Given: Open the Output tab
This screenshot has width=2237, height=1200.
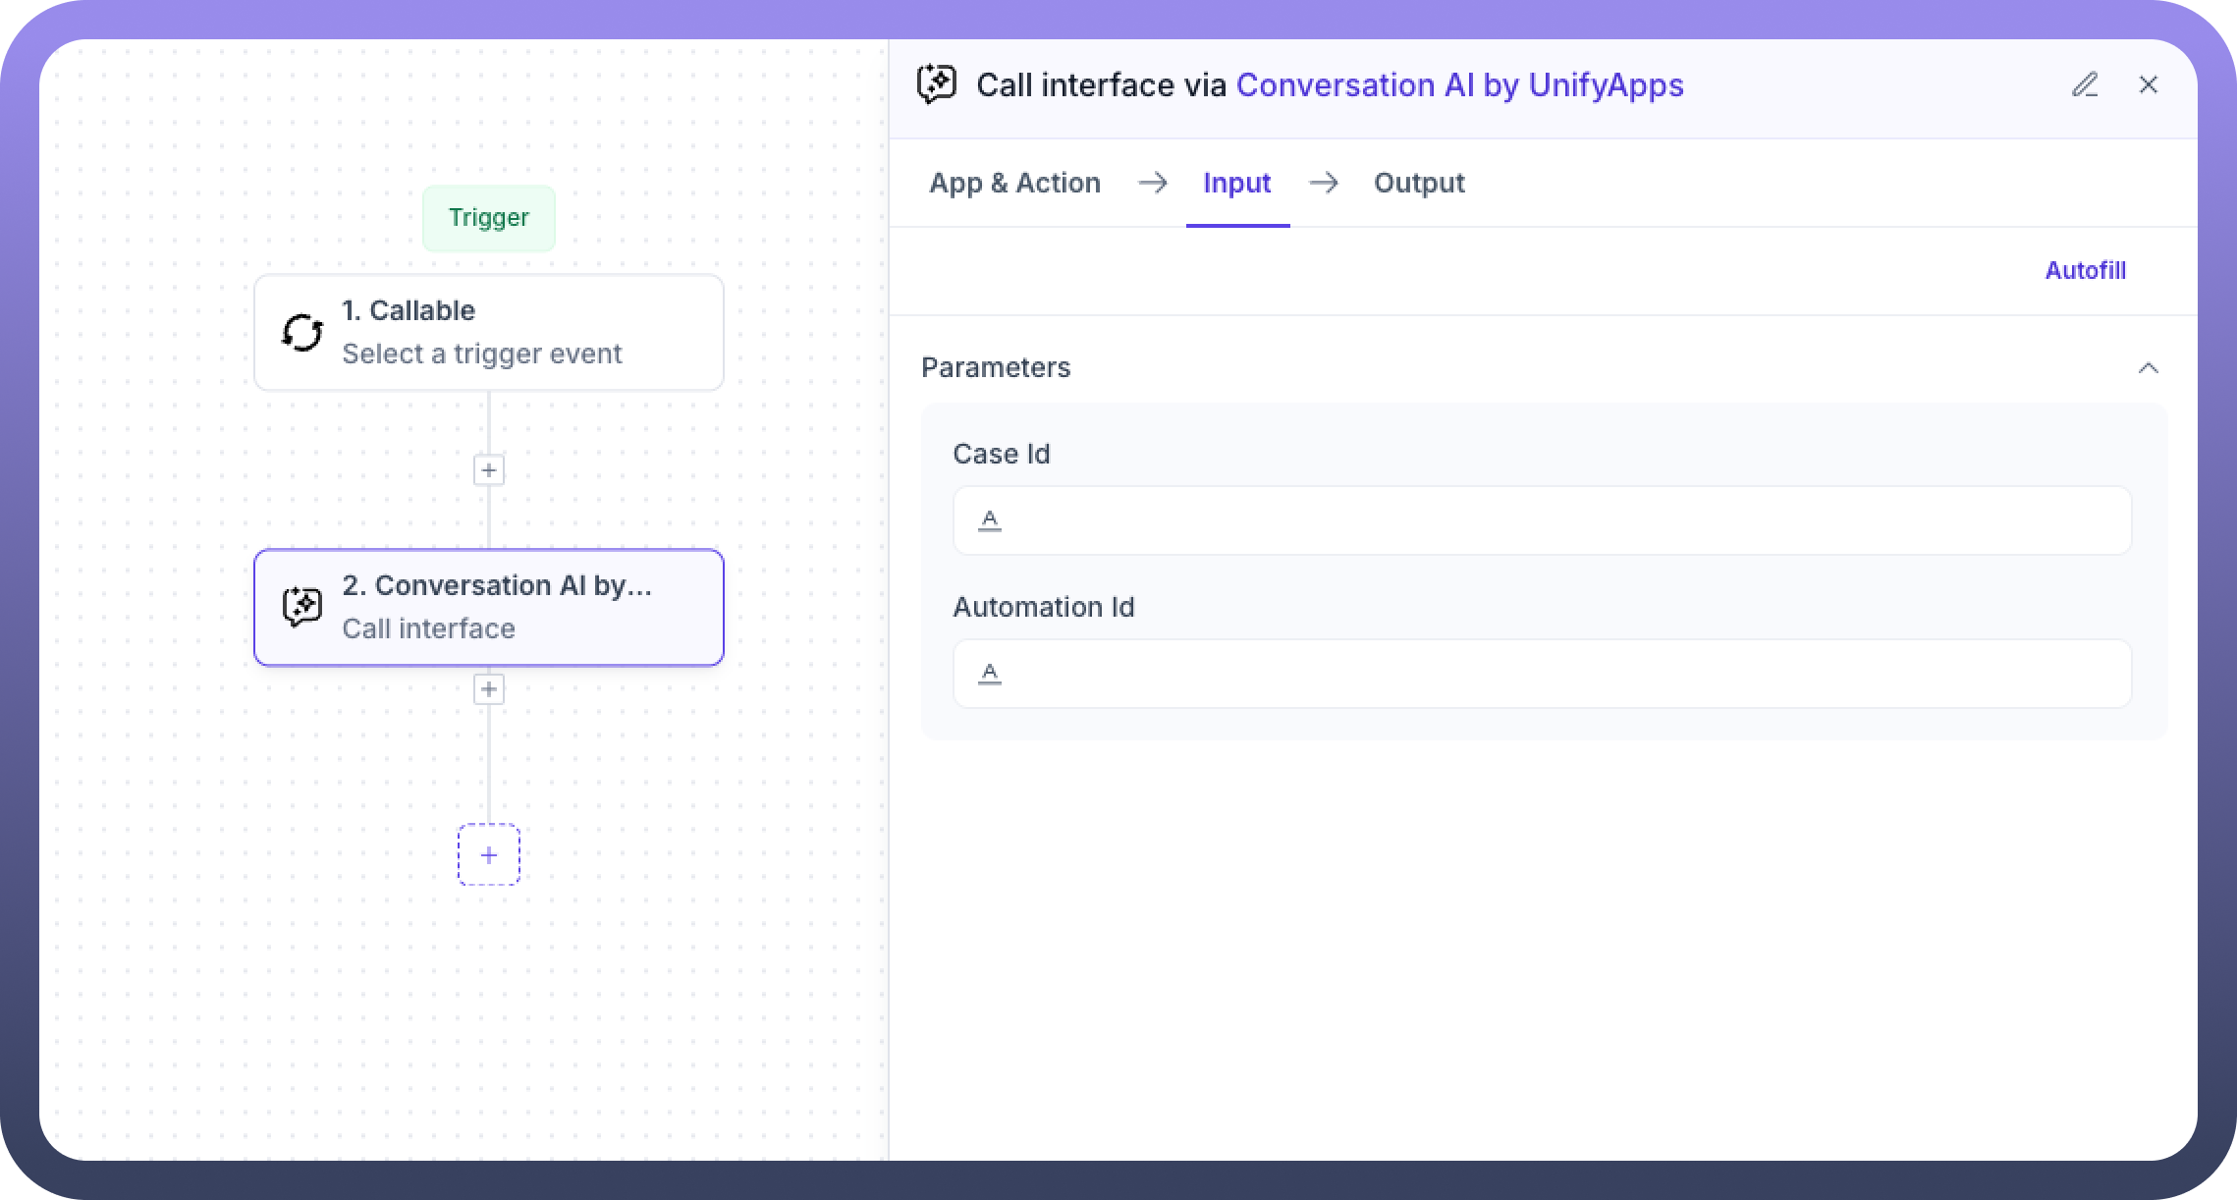Looking at the screenshot, I should (1418, 184).
